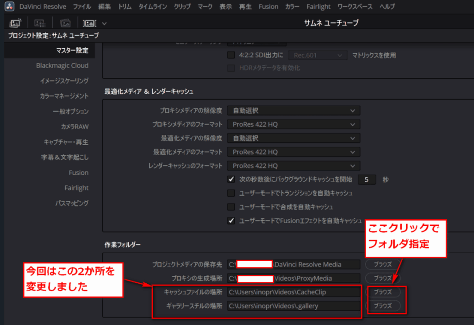Click プロキシの生成場所 path field
Viewport: 474px width, 325px height.
click(293, 278)
